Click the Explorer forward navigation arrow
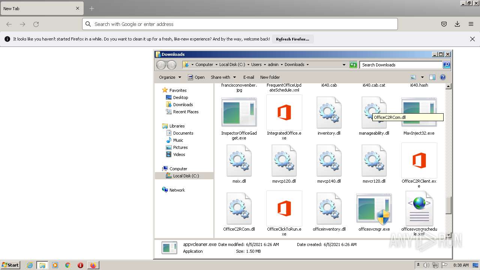Screen dimensions: 480x270 click(171, 65)
